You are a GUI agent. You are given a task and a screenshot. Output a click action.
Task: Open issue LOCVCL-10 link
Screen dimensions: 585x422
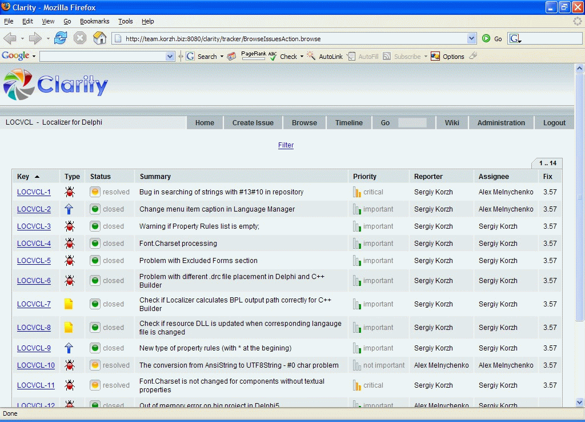click(x=36, y=365)
